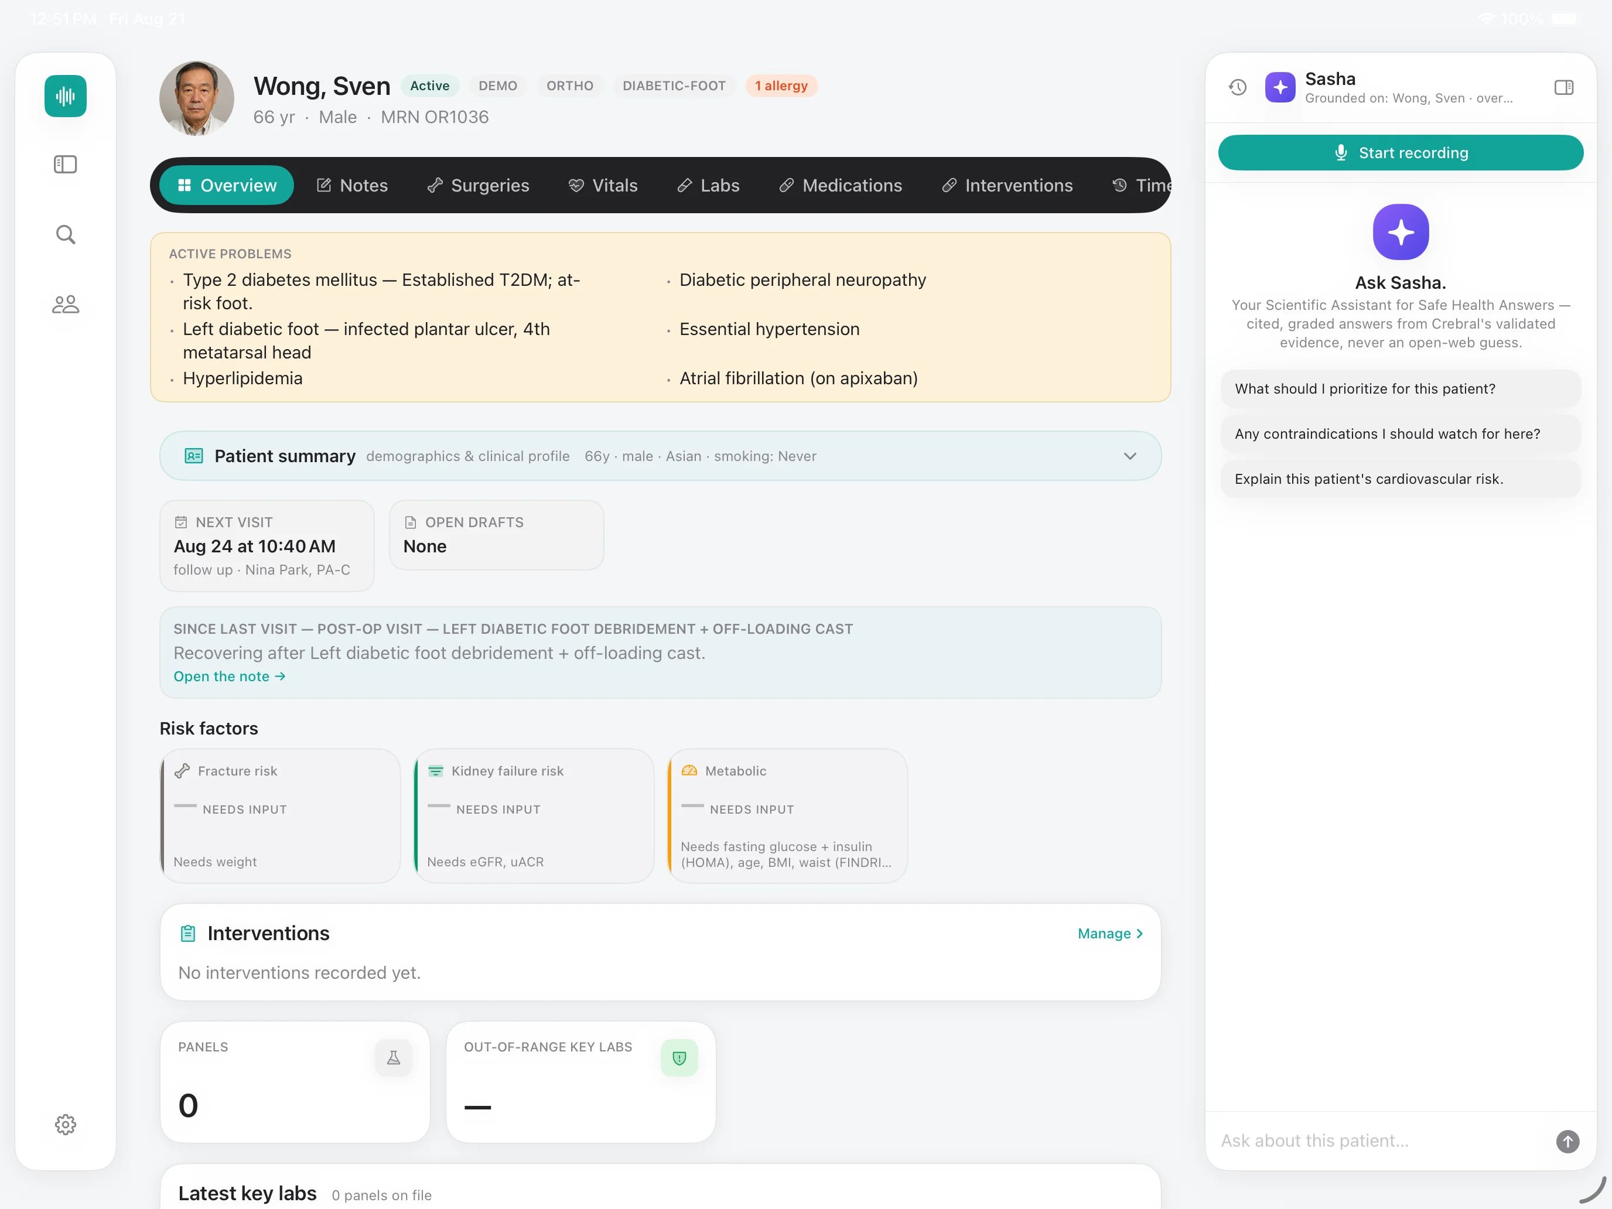Open the waveform app logo icon

point(66,95)
